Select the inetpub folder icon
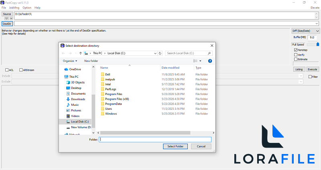Image resolution: width=321 pixels, height=170 pixels. [x=103, y=79]
